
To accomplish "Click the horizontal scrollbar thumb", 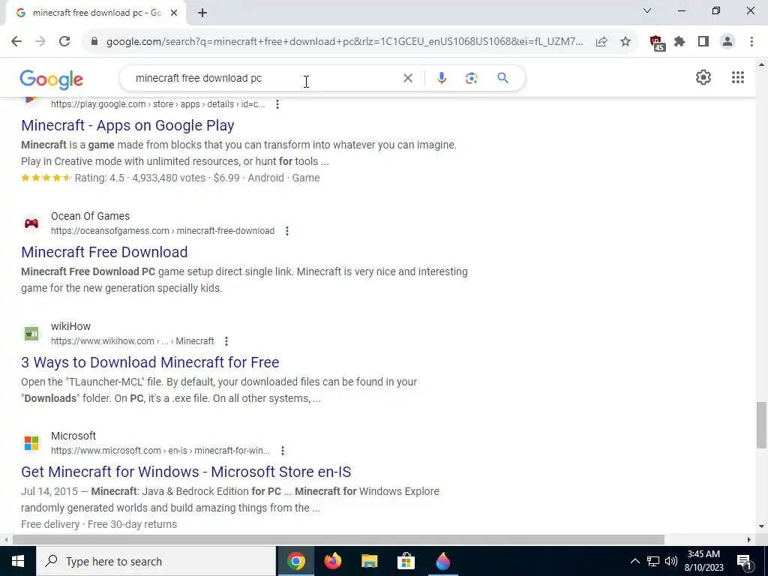I will [x=338, y=540].
